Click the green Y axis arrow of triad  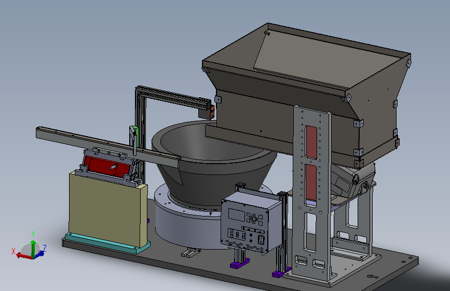(x=33, y=248)
